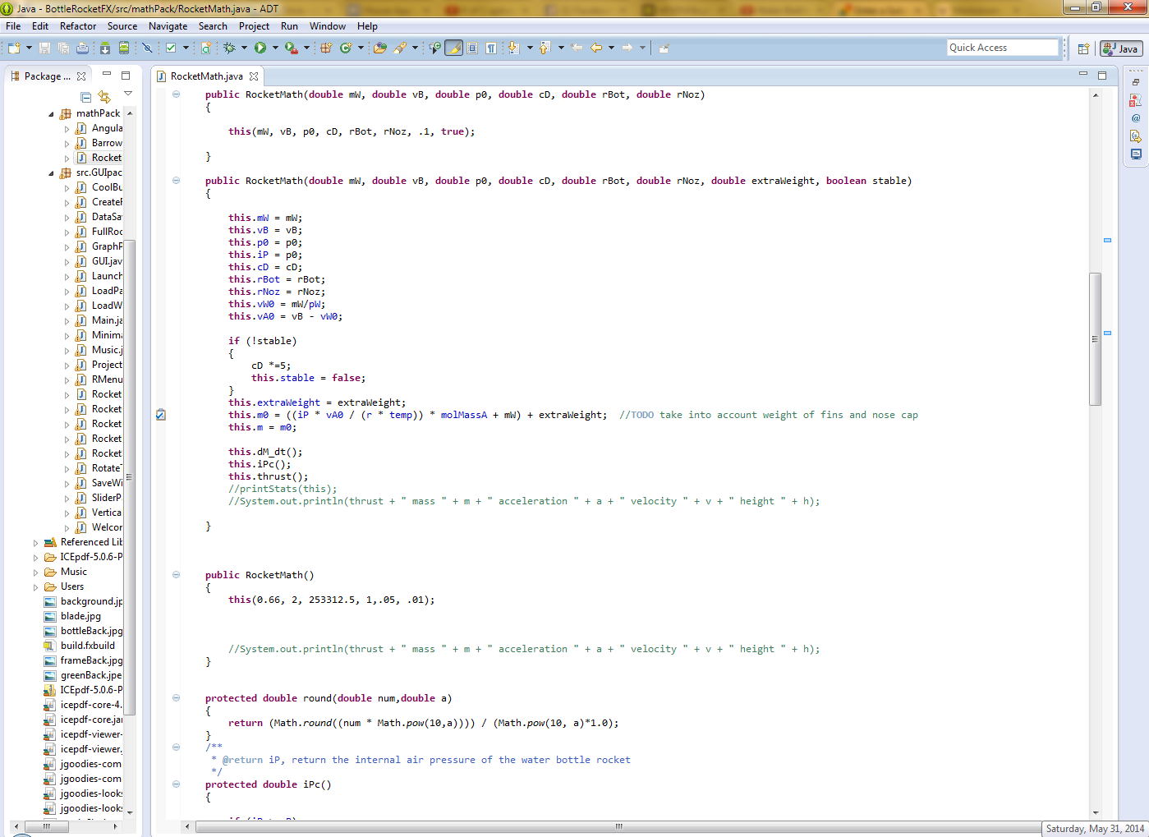The image size is (1149, 837).
Task: Click the Print toolbar icon
Action: pyautogui.click(x=82, y=48)
